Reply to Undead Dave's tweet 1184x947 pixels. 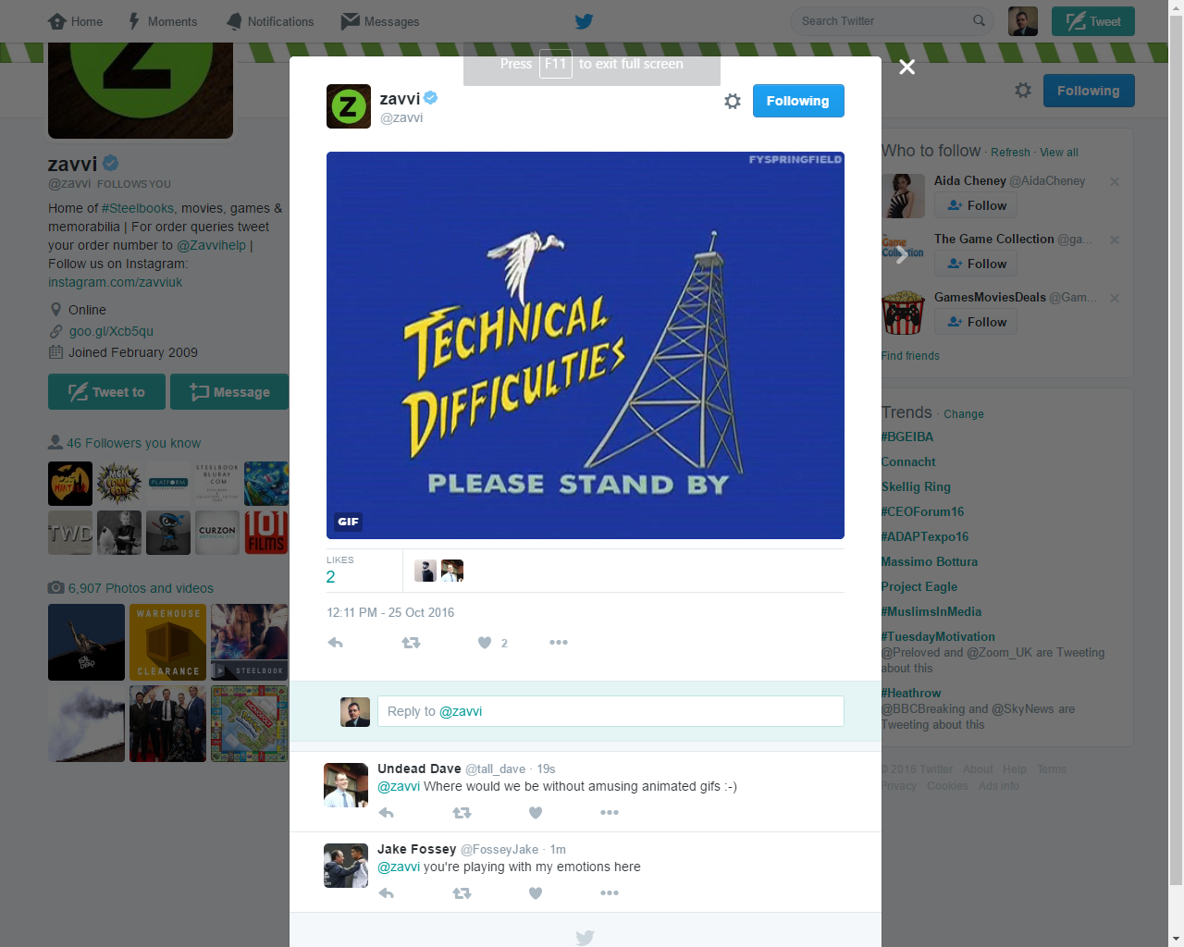coord(387,813)
